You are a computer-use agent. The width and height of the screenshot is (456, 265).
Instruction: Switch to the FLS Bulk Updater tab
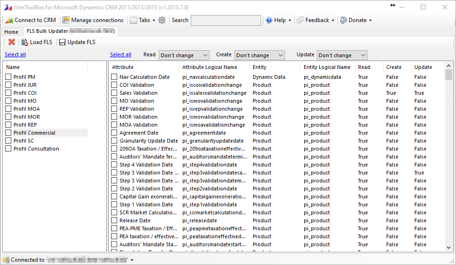(70, 31)
